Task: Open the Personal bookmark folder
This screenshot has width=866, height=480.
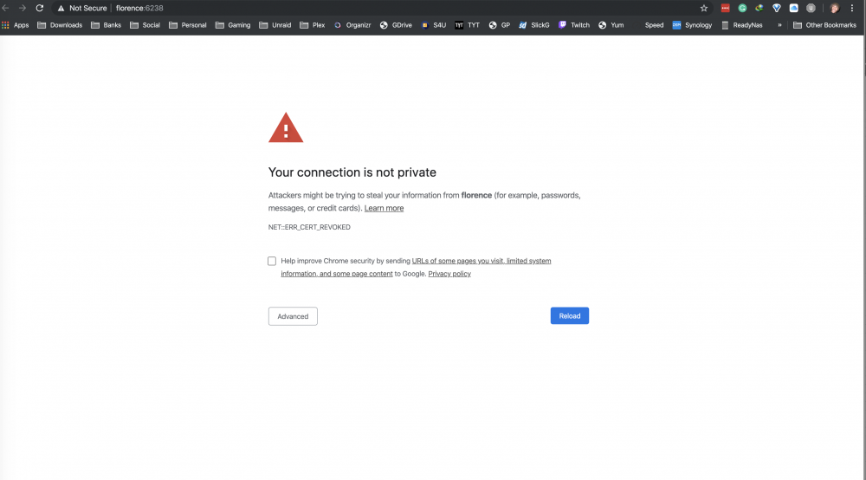Action: click(188, 25)
